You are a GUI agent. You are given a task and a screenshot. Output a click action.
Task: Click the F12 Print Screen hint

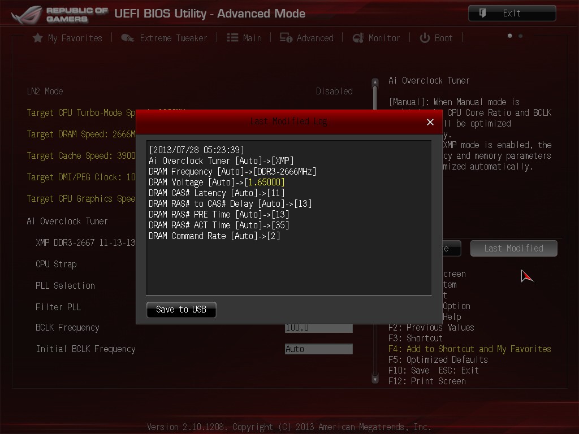click(427, 381)
